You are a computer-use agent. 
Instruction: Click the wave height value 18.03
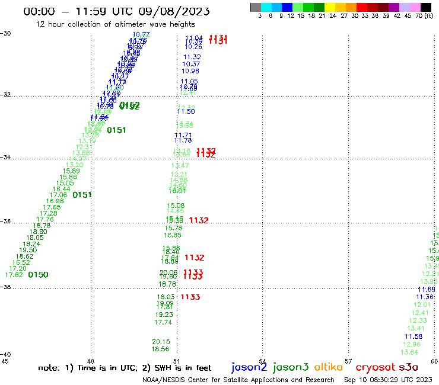(166, 297)
